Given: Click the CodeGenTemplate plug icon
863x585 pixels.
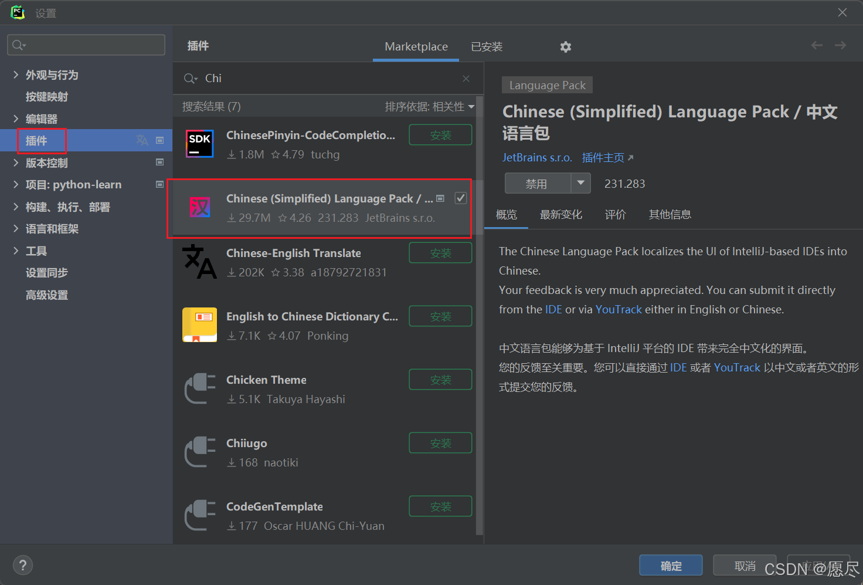Looking at the screenshot, I should click(200, 515).
